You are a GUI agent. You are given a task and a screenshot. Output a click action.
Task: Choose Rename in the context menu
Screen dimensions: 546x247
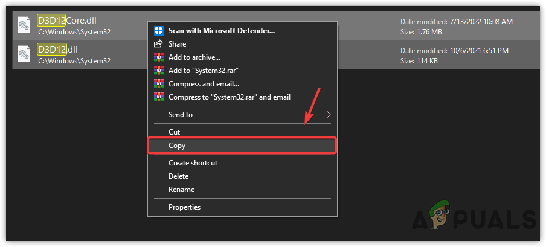pos(181,190)
